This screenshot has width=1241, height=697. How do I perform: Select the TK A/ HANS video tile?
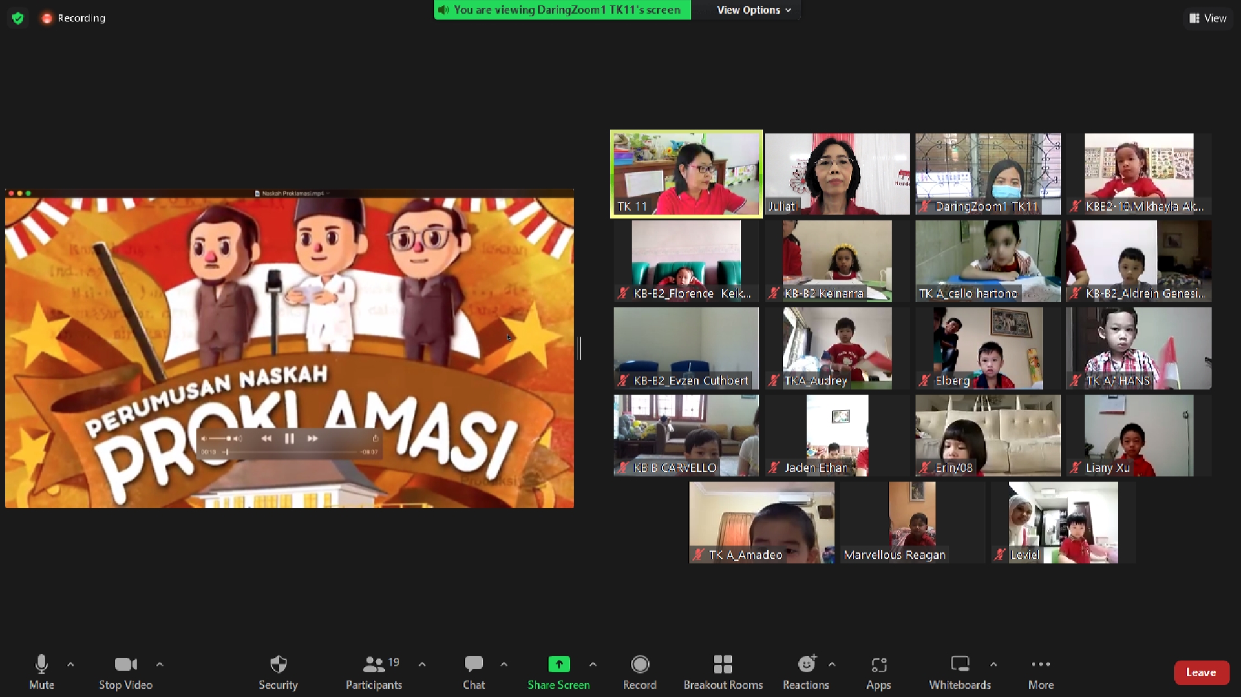[x=1139, y=348]
